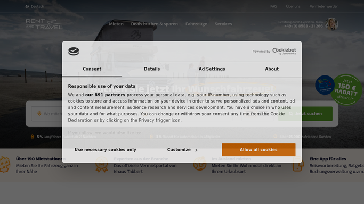Click the globe icon beside Deutsch

coord(27,6)
